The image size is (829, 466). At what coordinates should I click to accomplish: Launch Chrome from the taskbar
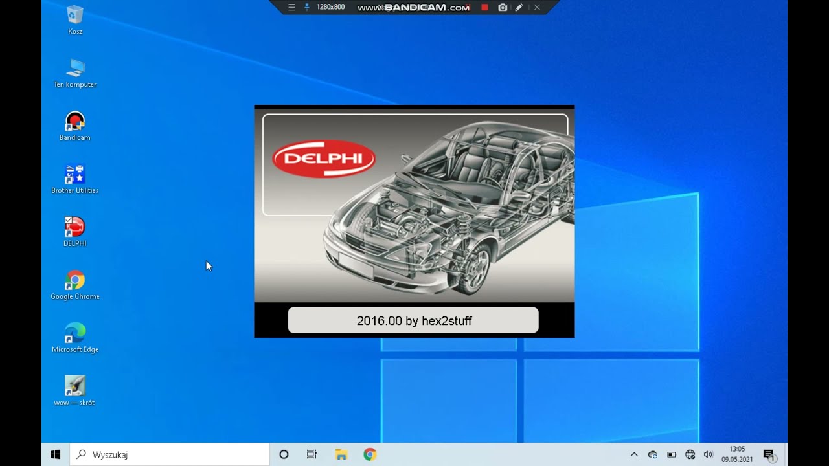pos(370,454)
